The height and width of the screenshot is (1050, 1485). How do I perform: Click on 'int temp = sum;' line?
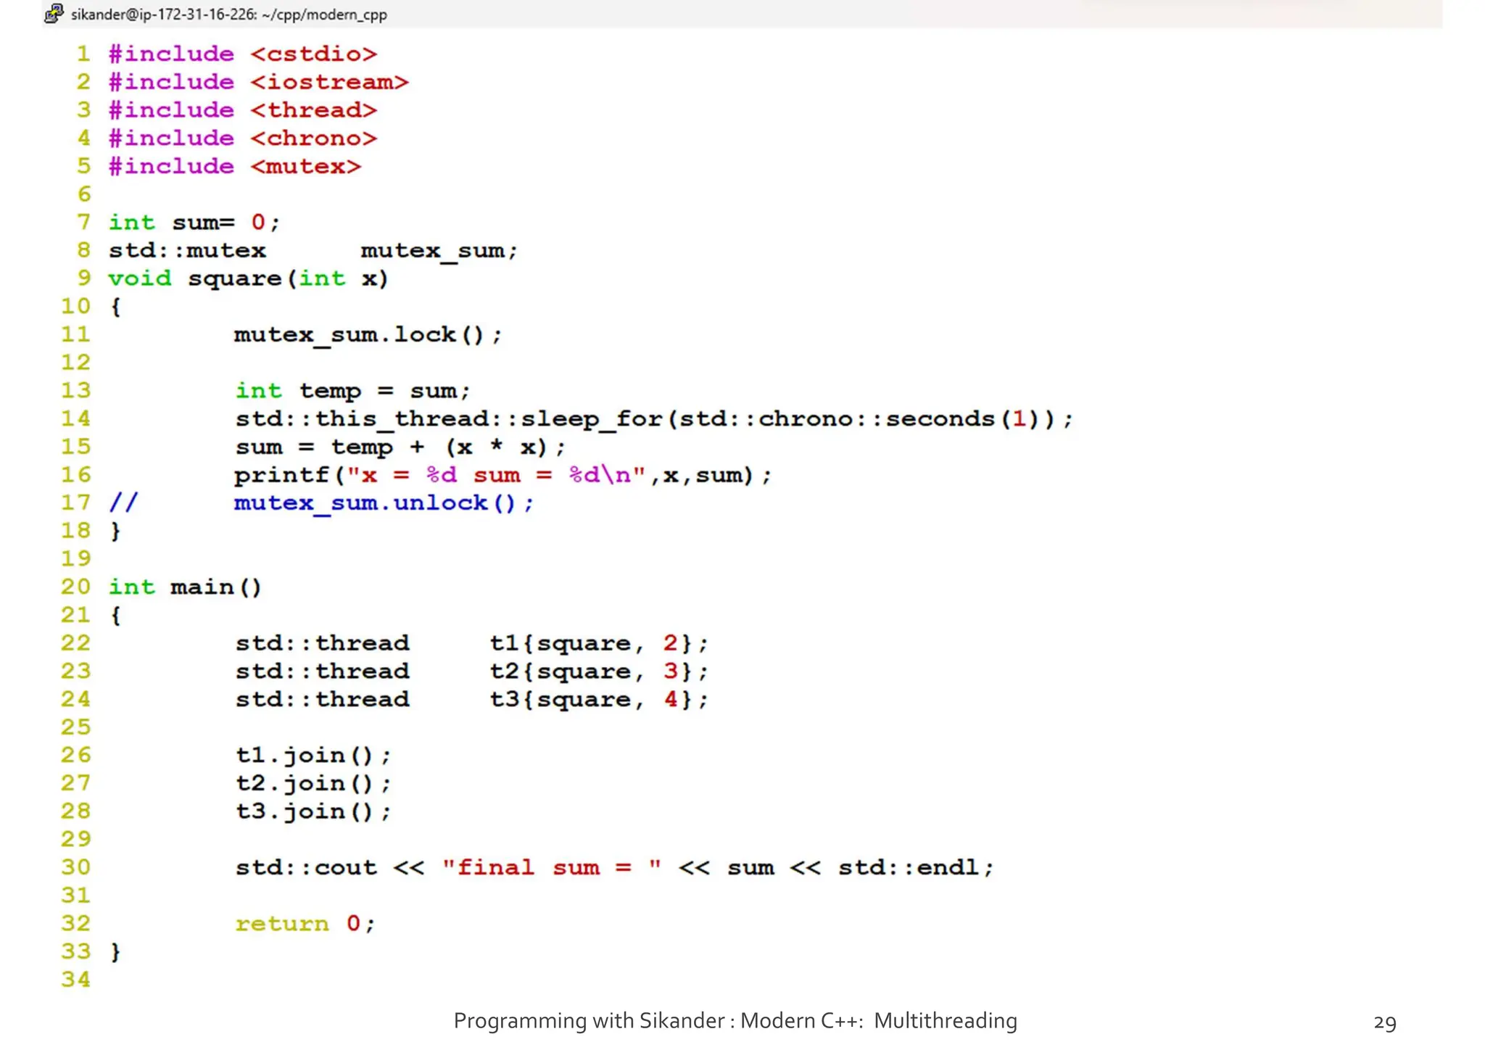point(352,392)
